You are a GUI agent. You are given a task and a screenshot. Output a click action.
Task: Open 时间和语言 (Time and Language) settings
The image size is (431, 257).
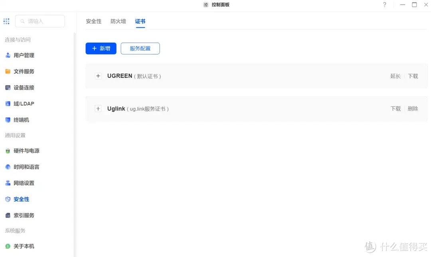pyautogui.click(x=25, y=167)
